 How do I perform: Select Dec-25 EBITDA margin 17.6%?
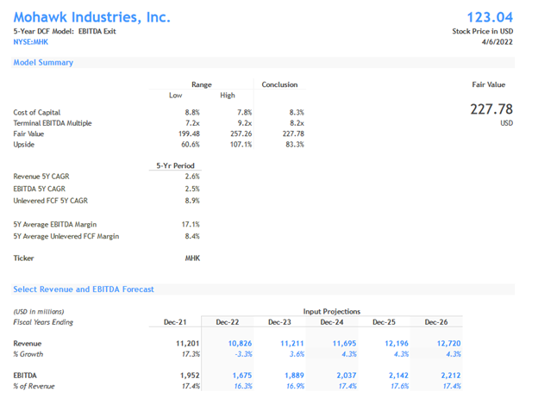(400, 386)
